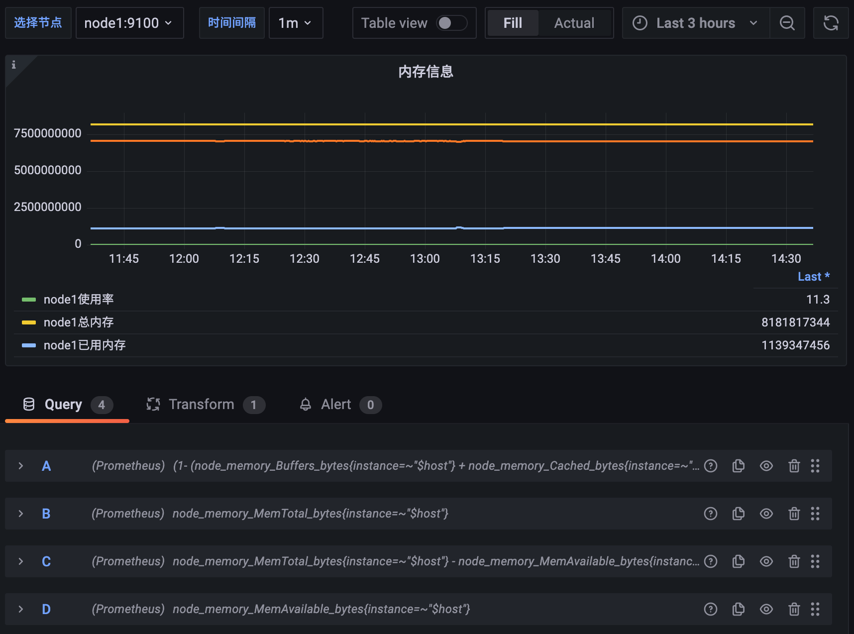Open the 1m interval dropdown
The image size is (854, 634).
click(x=296, y=23)
